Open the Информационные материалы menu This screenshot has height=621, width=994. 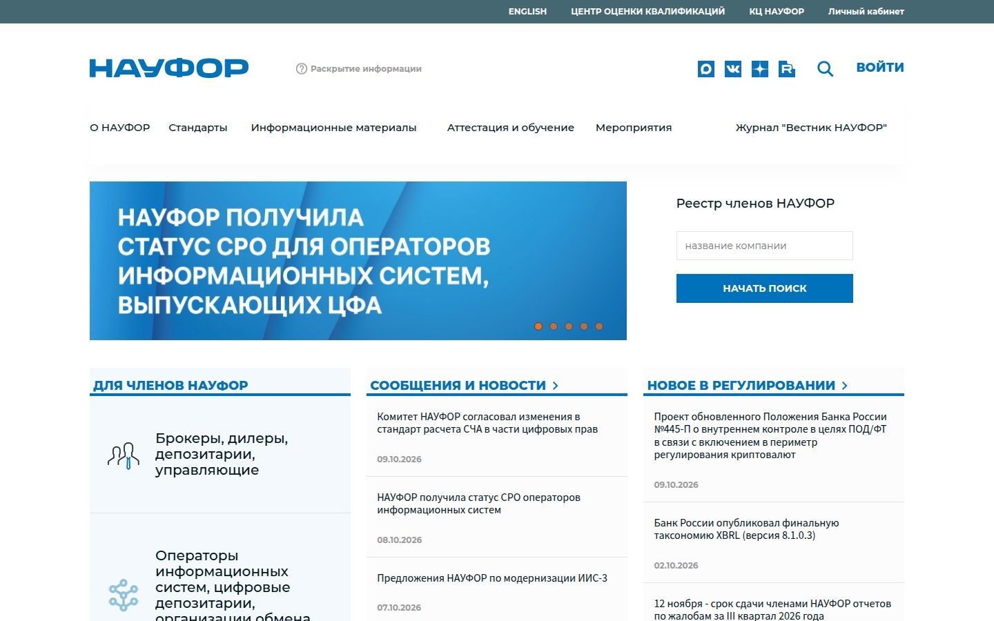[x=334, y=128]
